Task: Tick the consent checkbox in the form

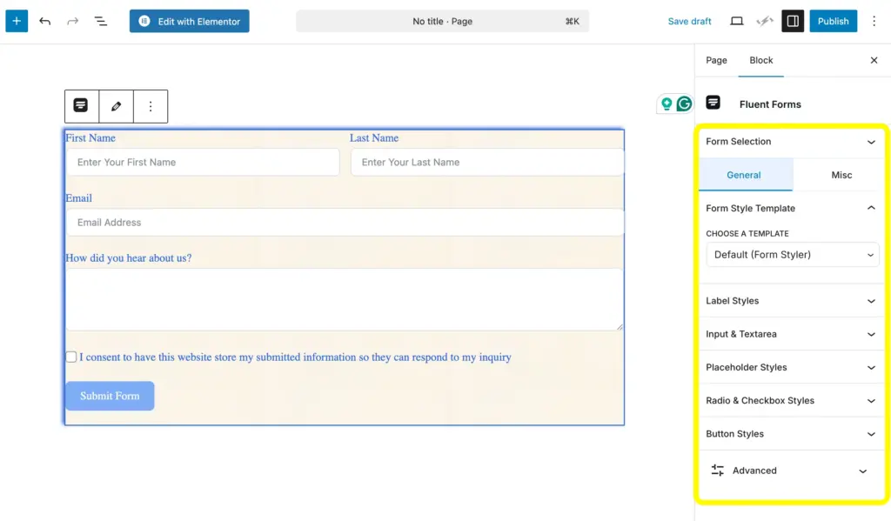Action: coord(71,357)
